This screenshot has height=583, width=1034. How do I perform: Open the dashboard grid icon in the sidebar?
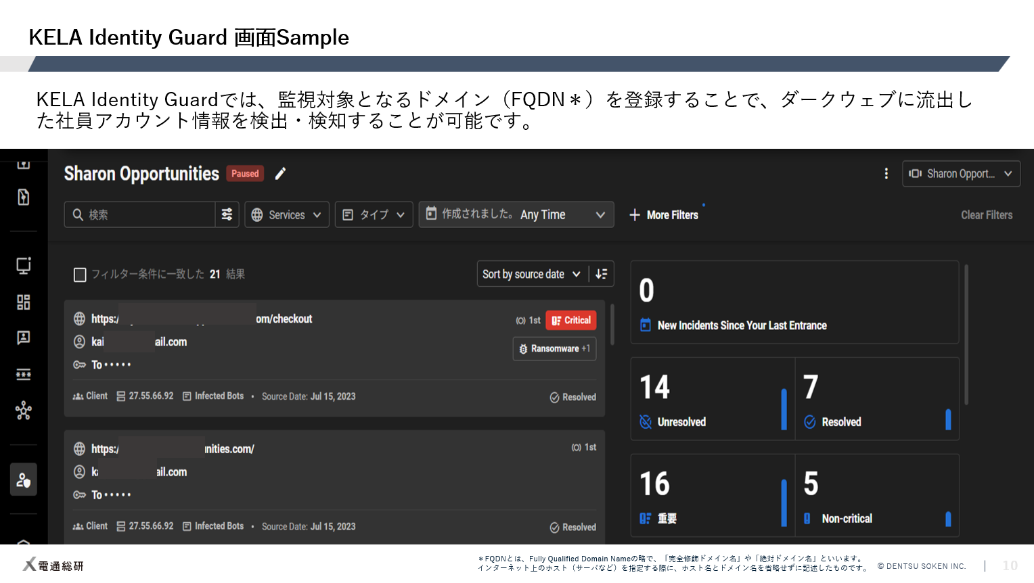point(23,302)
